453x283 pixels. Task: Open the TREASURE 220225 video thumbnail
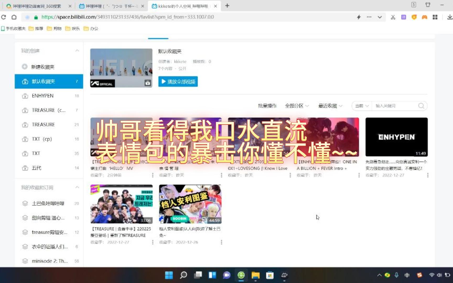(x=121, y=204)
